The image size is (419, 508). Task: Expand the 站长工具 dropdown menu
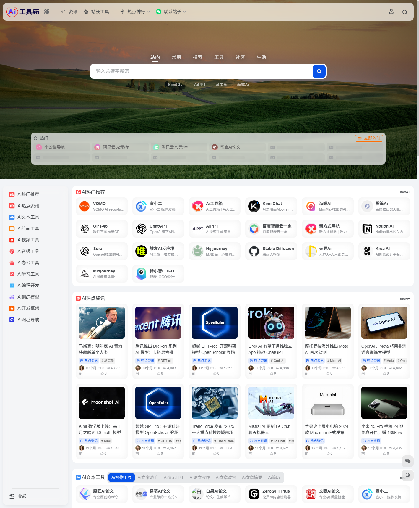coord(99,12)
